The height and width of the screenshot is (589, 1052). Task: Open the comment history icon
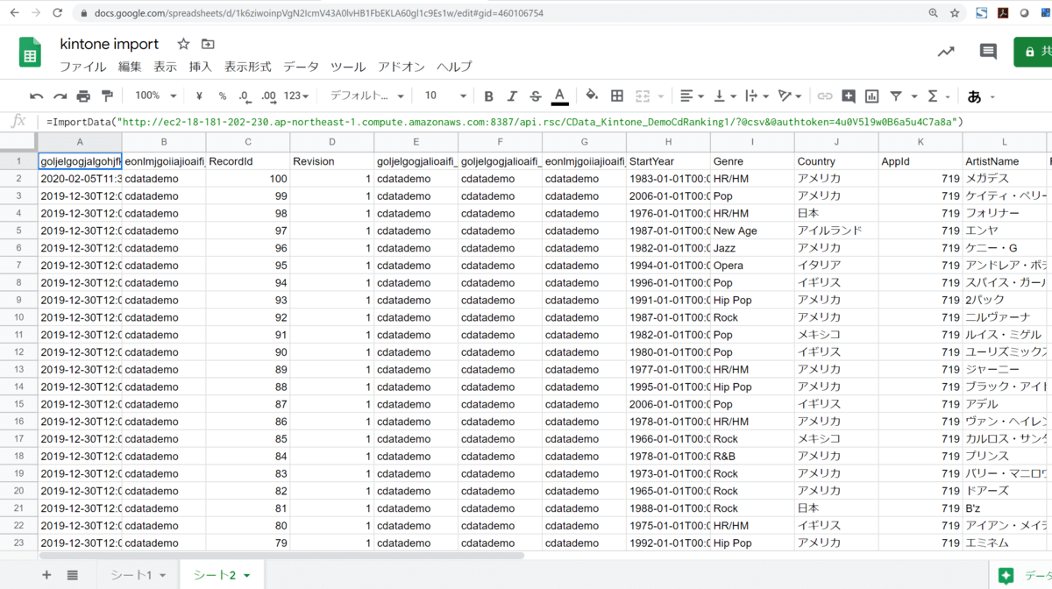[x=988, y=52]
